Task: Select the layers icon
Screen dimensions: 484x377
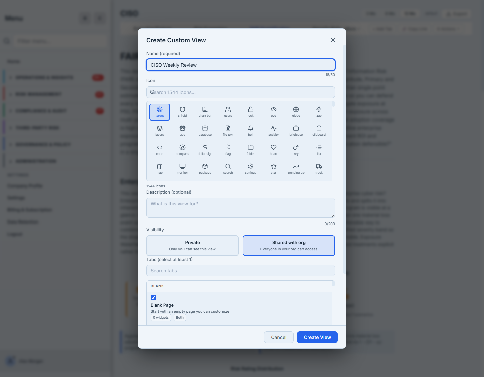Action: point(160,131)
